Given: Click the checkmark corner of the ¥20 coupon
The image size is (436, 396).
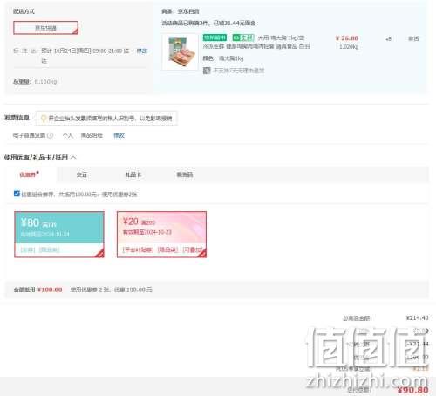Looking at the screenshot, I should [202, 253].
